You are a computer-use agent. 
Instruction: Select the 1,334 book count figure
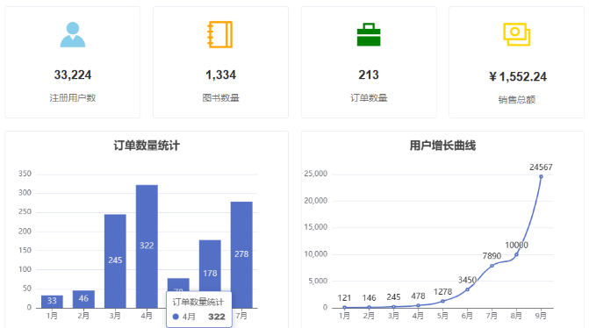(x=220, y=75)
